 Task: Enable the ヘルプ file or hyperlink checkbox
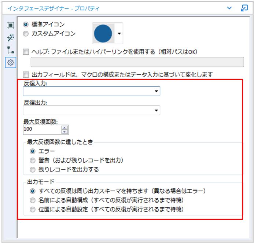coord(26,52)
